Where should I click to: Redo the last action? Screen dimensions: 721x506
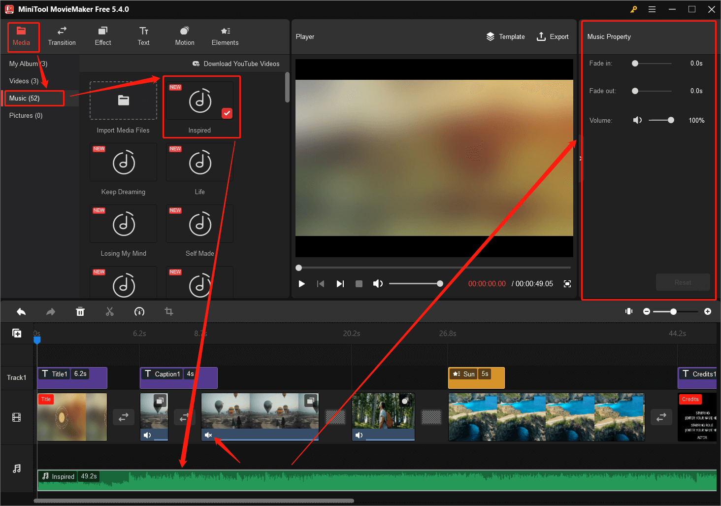51,311
